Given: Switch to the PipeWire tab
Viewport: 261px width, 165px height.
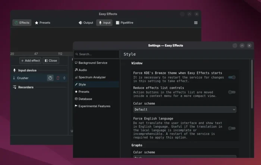Looking at the screenshot, I should click(124, 23).
